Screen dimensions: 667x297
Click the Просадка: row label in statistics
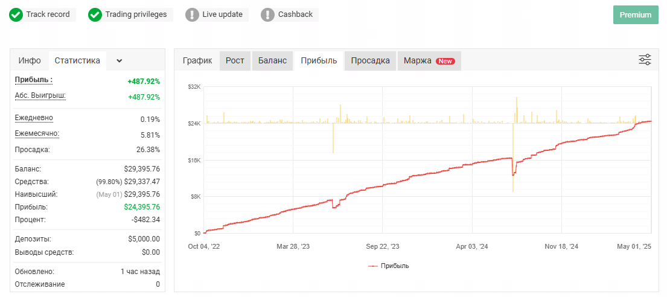point(33,150)
